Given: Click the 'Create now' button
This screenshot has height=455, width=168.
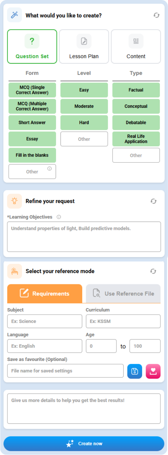Looking at the screenshot, I should coord(84,443).
